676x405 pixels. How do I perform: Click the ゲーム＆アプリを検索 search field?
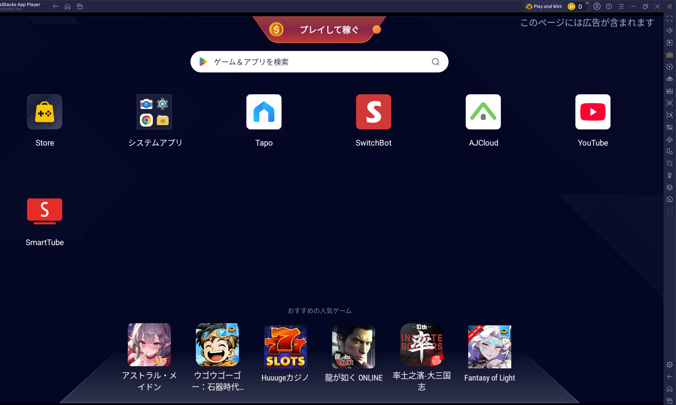319,62
